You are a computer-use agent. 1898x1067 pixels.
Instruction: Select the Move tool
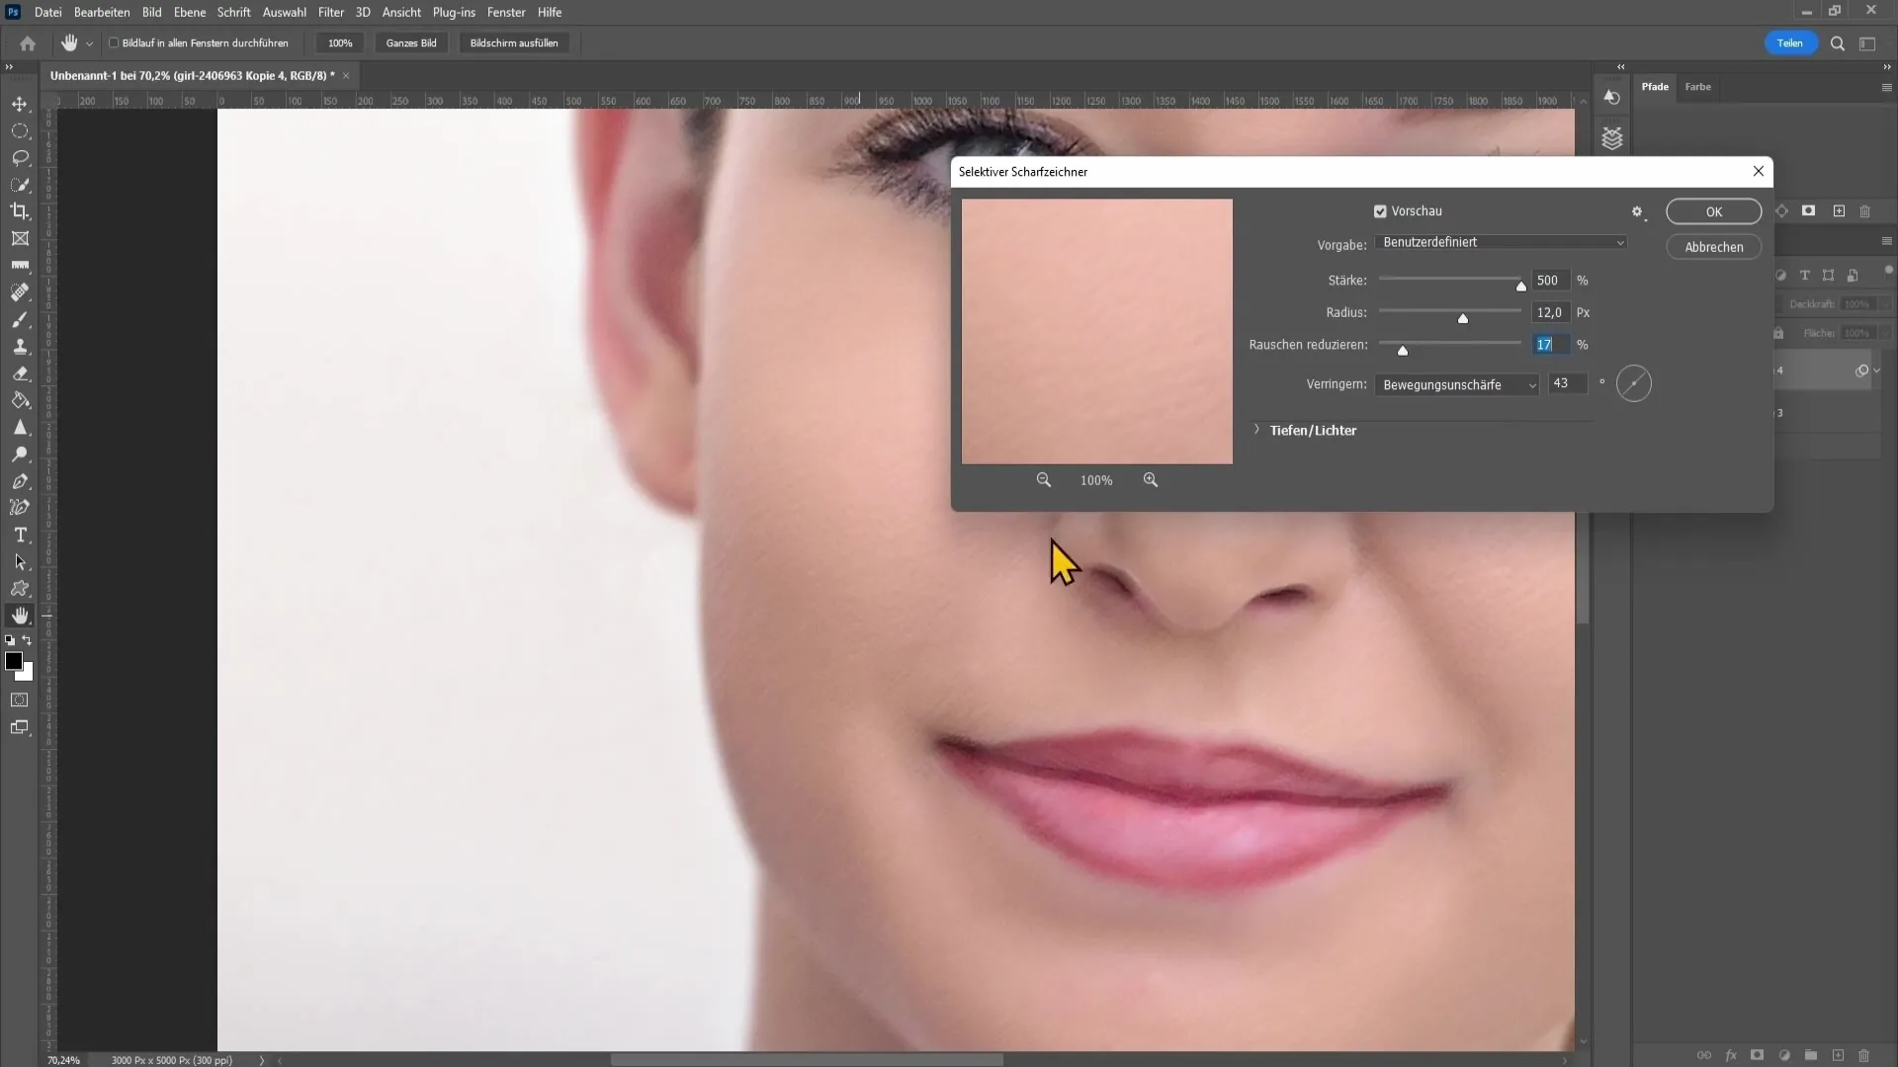tap(20, 104)
